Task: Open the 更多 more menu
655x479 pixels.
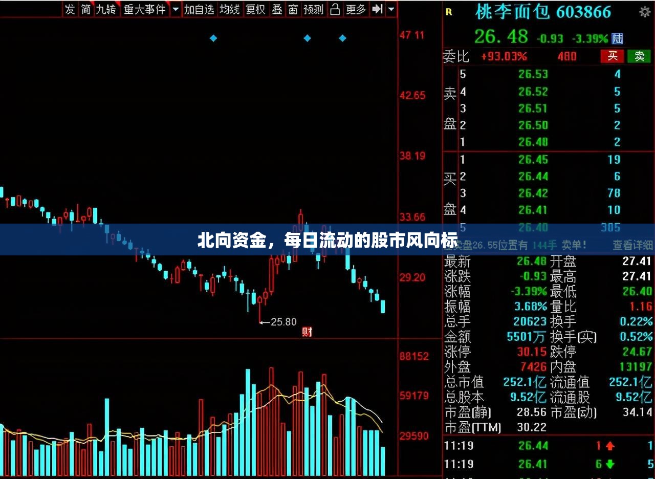Action: 356,9
